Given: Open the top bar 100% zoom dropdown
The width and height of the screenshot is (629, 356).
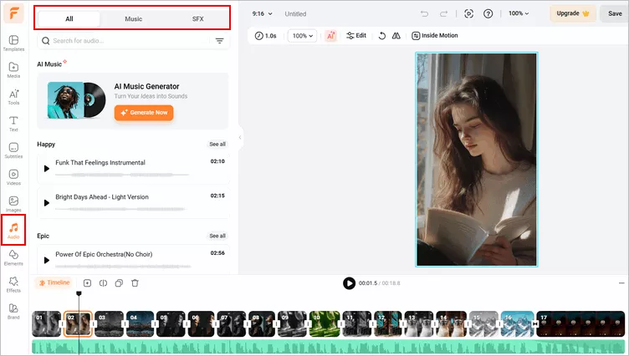Looking at the screenshot, I should [519, 13].
